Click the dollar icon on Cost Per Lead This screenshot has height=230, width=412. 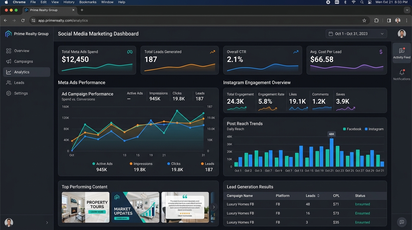point(381,52)
